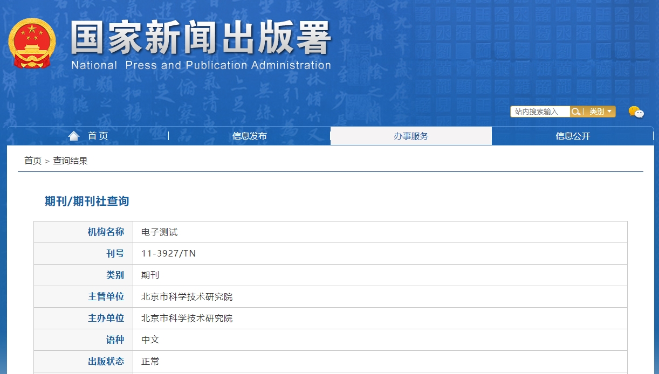Image resolution: width=659 pixels, height=374 pixels.
Task: Click the 语种 value 中文
Action: 150,340
